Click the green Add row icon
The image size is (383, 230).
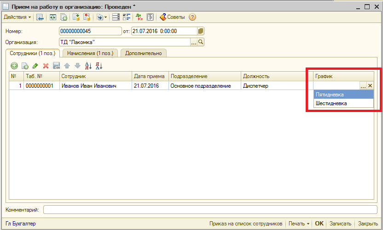pyautogui.click(x=14, y=66)
